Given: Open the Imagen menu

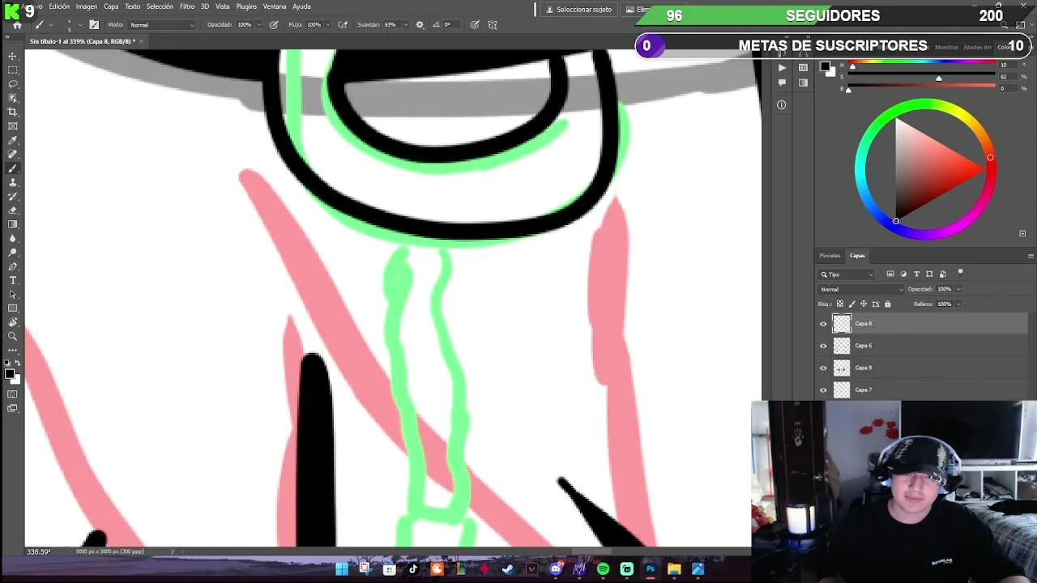Looking at the screenshot, I should pos(87,6).
